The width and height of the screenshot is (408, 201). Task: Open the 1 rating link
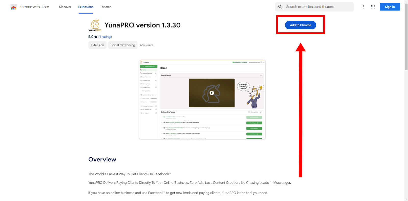[105, 37]
